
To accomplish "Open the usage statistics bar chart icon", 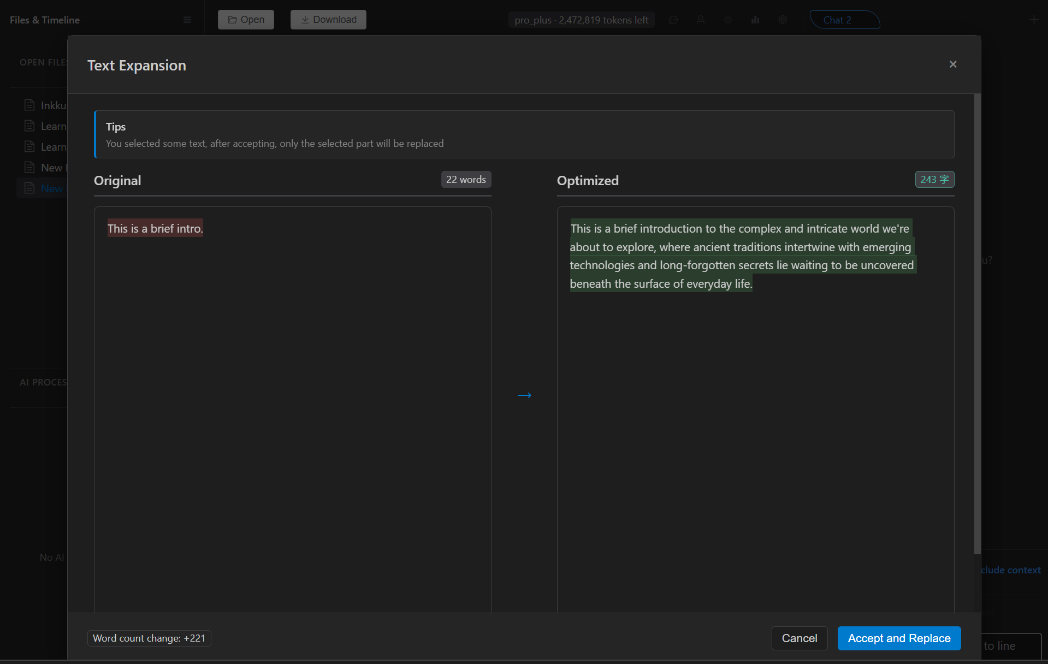I will (x=755, y=20).
